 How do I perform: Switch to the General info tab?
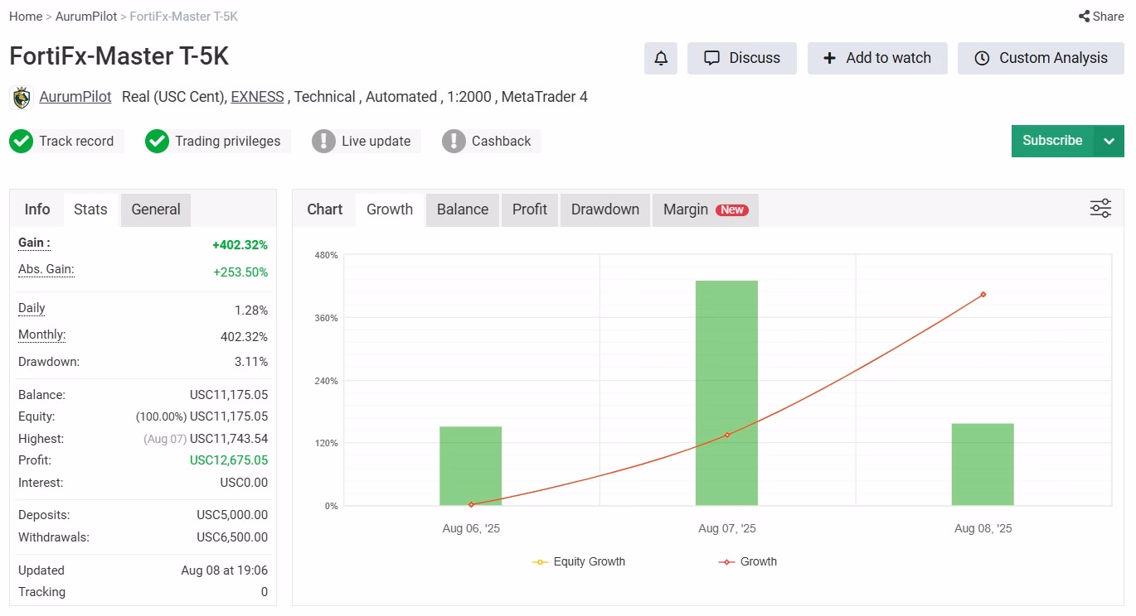pos(156,209)
